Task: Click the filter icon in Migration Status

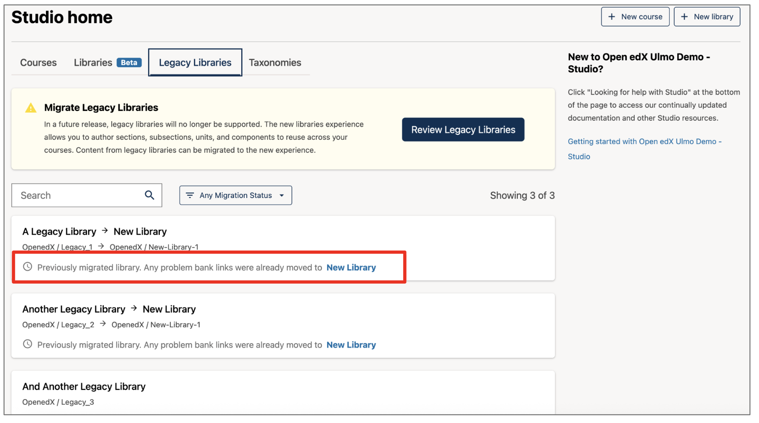Action: coord(190,195)
